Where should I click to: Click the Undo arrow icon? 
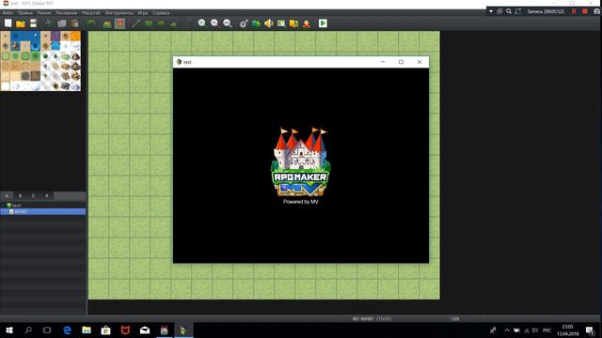tap(91, 23)
